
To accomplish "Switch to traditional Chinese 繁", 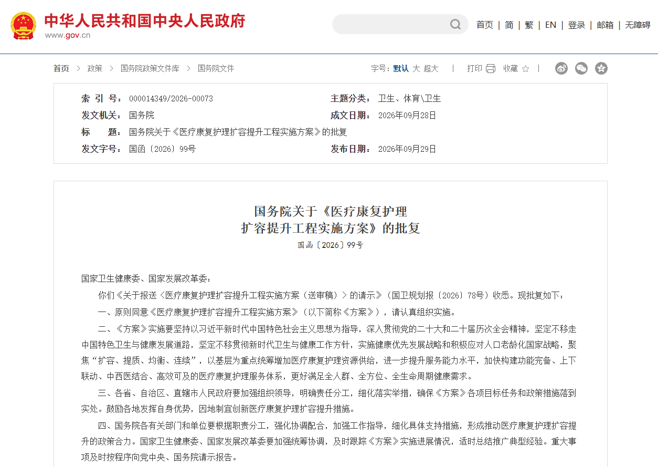I will (529, 25).
